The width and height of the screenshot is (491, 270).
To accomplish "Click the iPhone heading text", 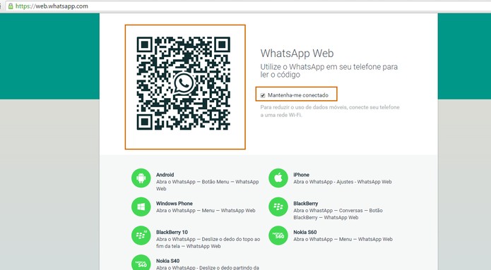I will click(301, 175).
